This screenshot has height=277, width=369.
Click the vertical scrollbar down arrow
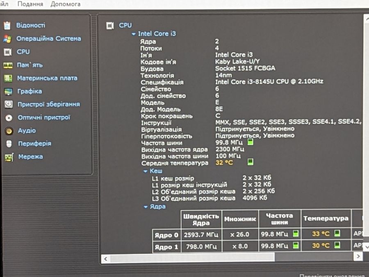(366, 247)
